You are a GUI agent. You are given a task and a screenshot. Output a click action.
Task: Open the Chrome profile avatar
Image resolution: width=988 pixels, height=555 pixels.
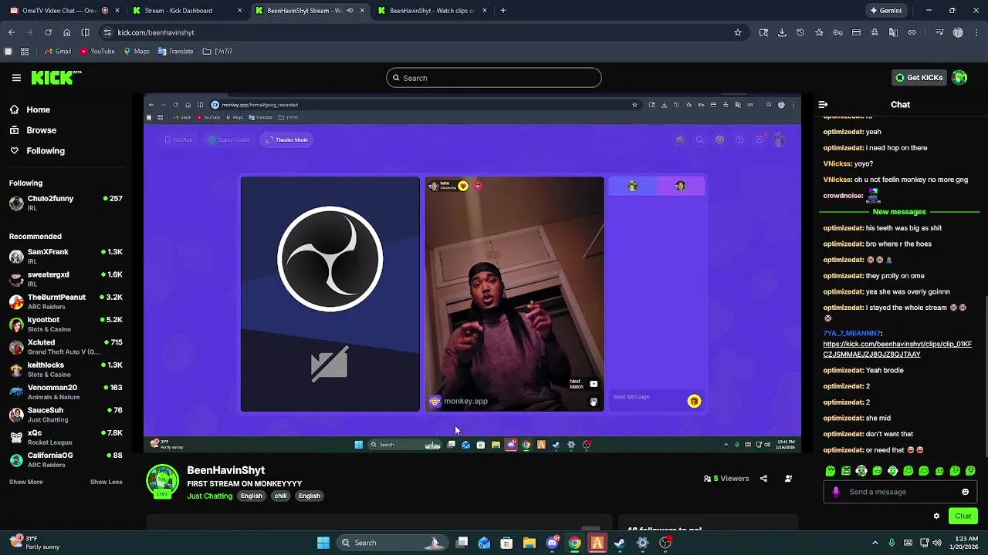pos(958,32)
